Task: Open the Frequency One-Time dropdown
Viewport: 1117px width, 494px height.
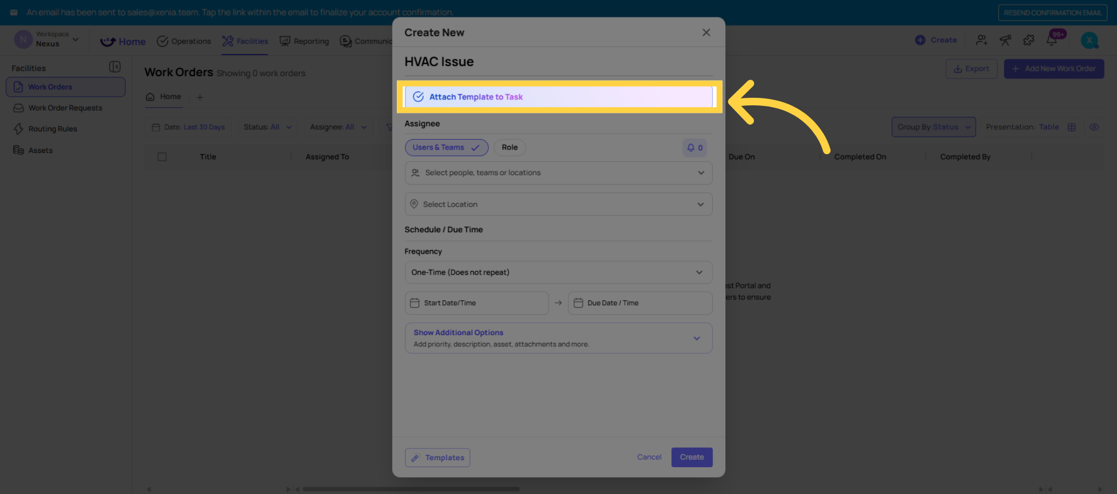Action: [558, 272]
